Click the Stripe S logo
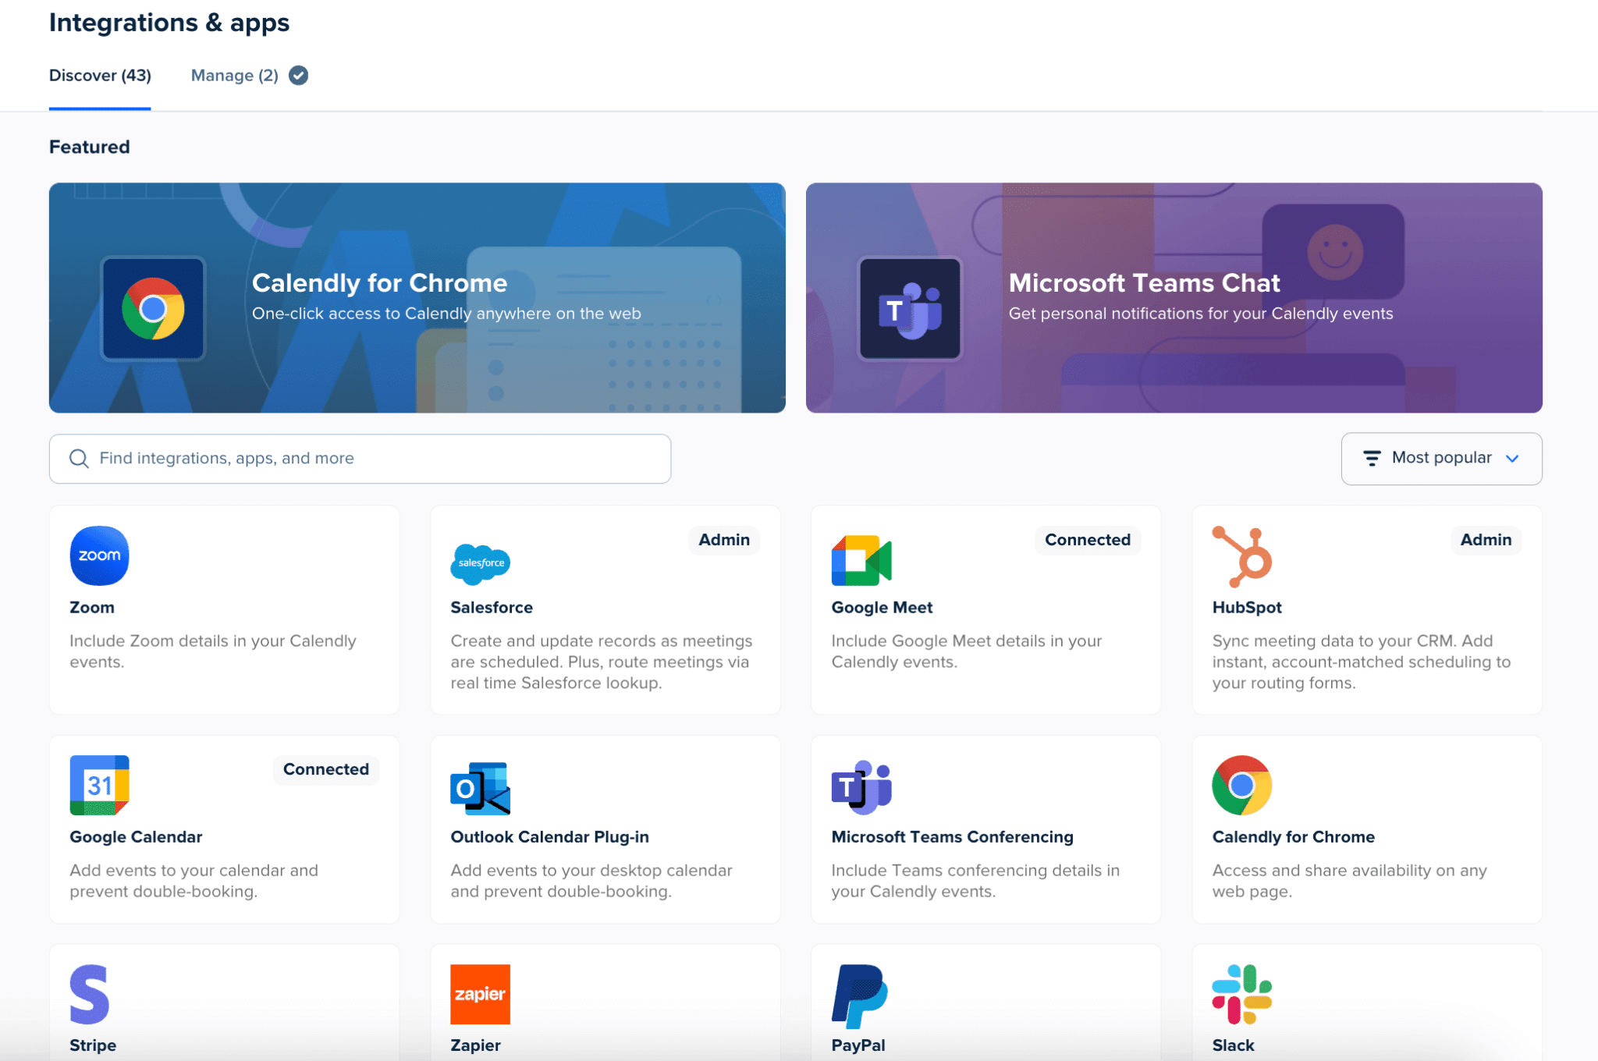1598x1061 pixels. (89, 994)
